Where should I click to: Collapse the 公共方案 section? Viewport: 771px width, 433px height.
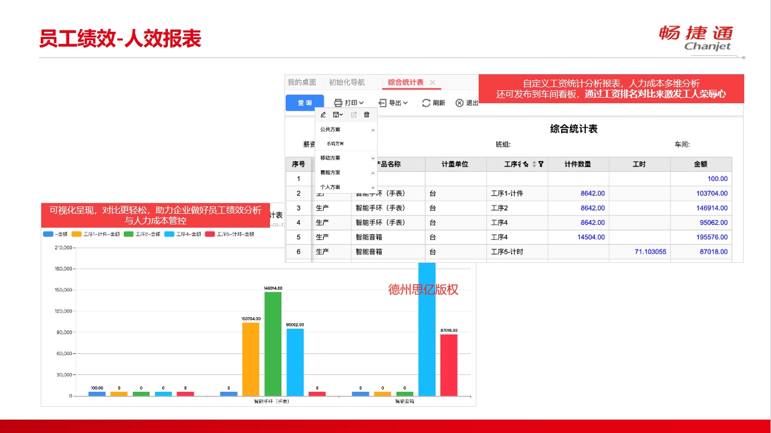coord(373,129)
